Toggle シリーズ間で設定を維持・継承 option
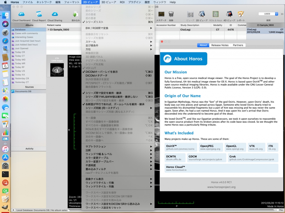This screenshot has height=213, width=285. [x=118, y=93]
